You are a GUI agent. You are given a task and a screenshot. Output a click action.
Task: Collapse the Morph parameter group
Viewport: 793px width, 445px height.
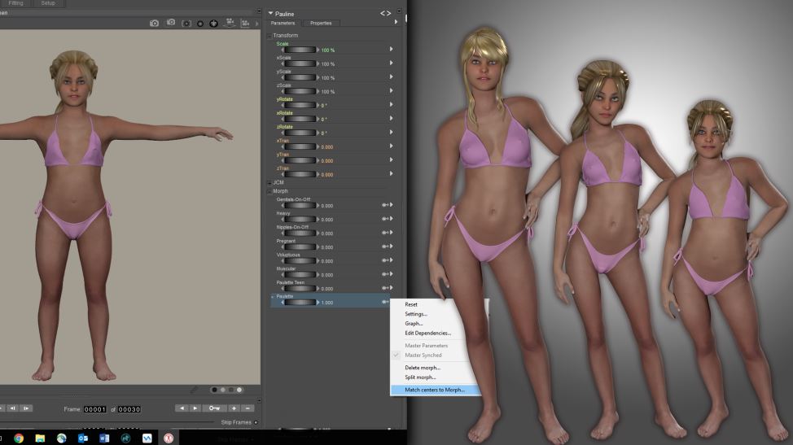pos(269,191)
